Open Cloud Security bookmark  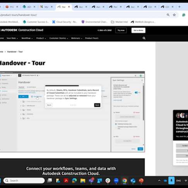point(65,22)
